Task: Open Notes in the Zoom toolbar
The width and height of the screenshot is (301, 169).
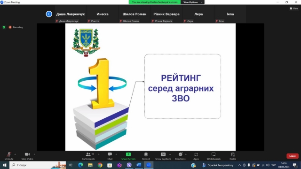Action: coord(233,156)
